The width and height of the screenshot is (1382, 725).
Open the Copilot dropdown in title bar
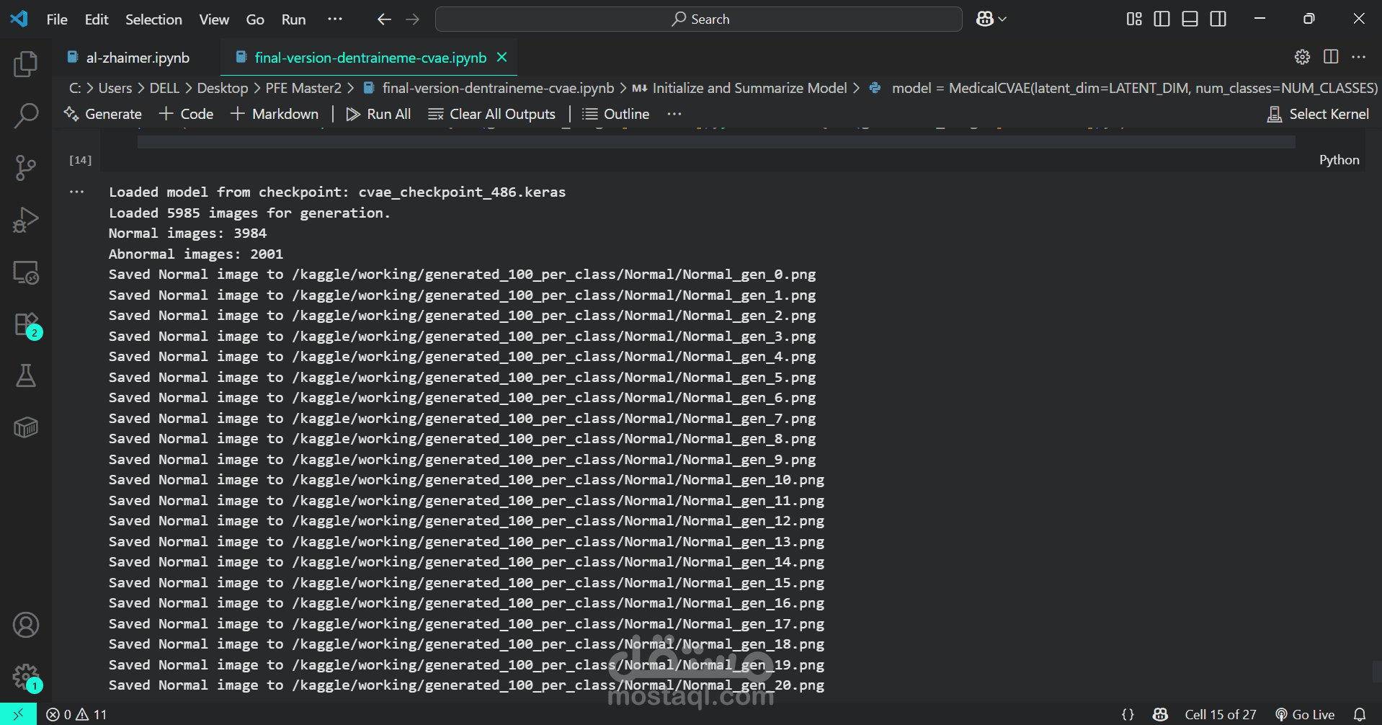click(991, 19)
